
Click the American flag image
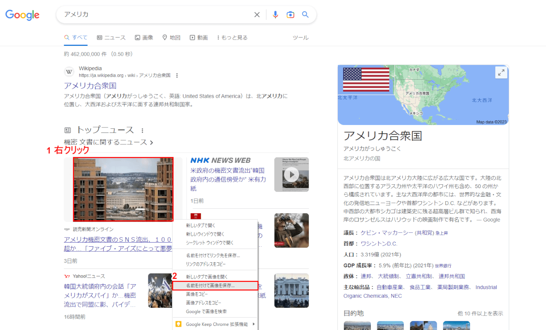pos(366,80)
